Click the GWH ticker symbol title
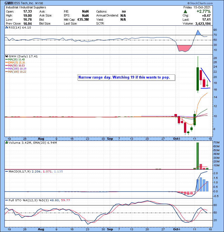 9,3
